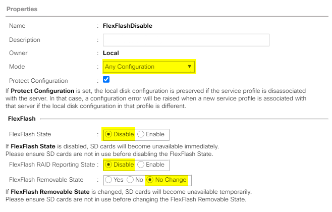Screen dimensions: 332x212
Task: Open the Any Configuration mode dropdown
Action: click(x=149, y=67)
